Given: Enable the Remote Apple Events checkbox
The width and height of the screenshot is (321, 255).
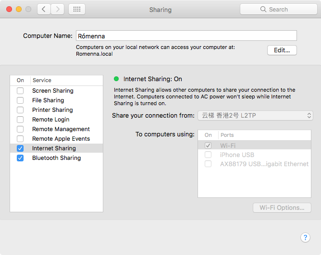Looking at the screenshot, I should (20, 139).
